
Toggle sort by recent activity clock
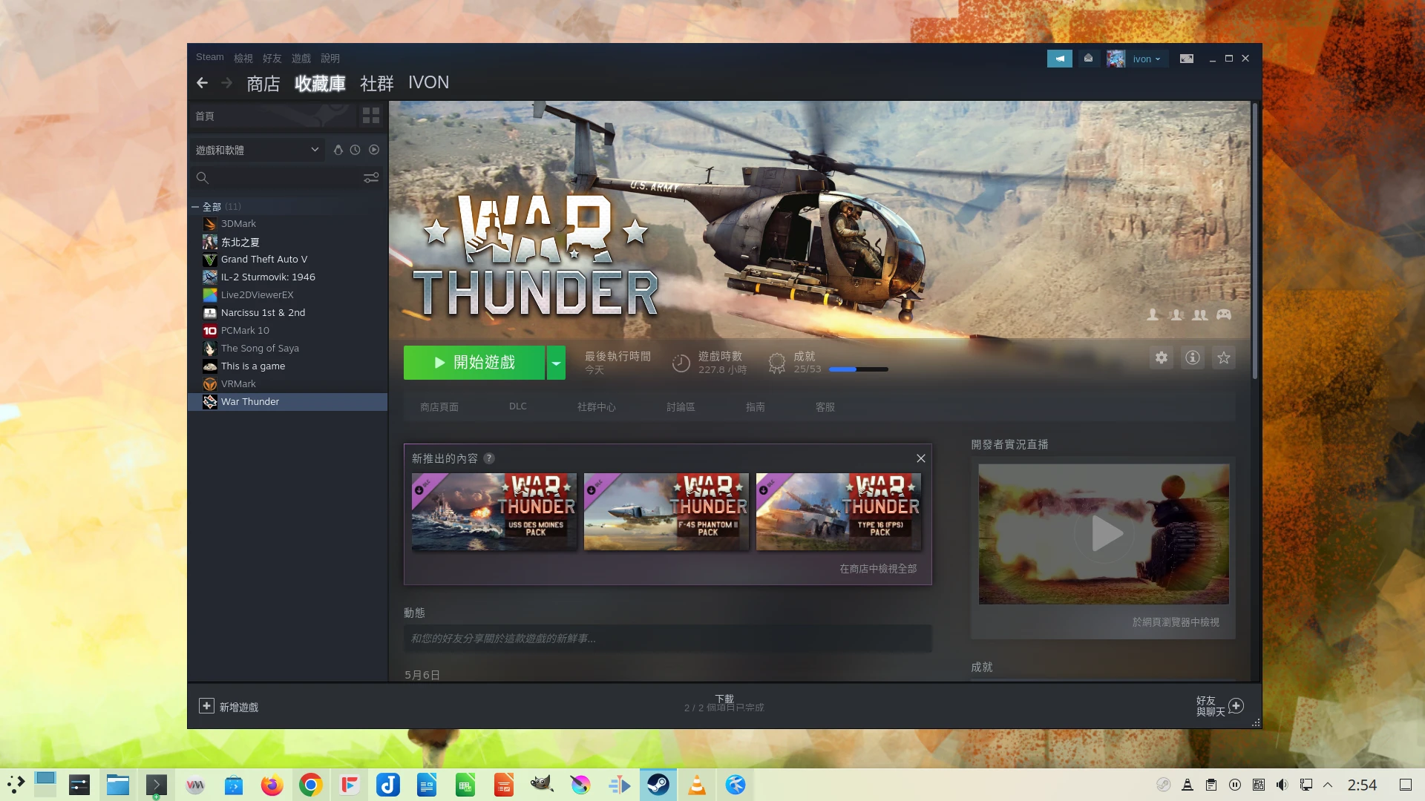coord(356,150)
